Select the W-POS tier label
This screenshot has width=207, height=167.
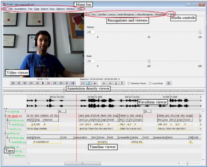click(18, 125)
